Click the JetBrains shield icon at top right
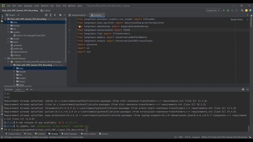This screenshot has width=253, height=142. pos(250,11)
